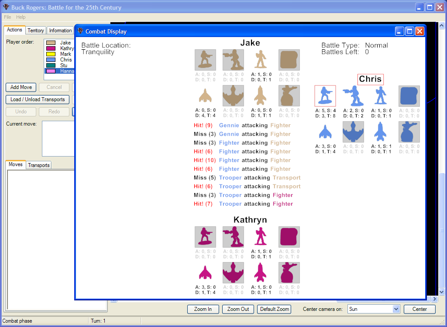
Task: Select Kathryn's factory unit icon
Action: [x=289, y=237]
